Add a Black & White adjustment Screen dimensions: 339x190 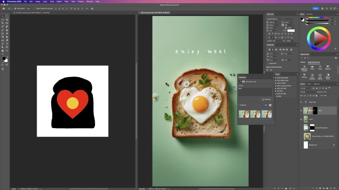tap(328, 76)
